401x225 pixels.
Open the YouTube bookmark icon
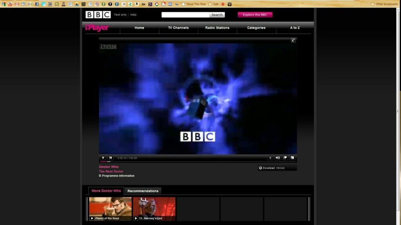point(10,4)
